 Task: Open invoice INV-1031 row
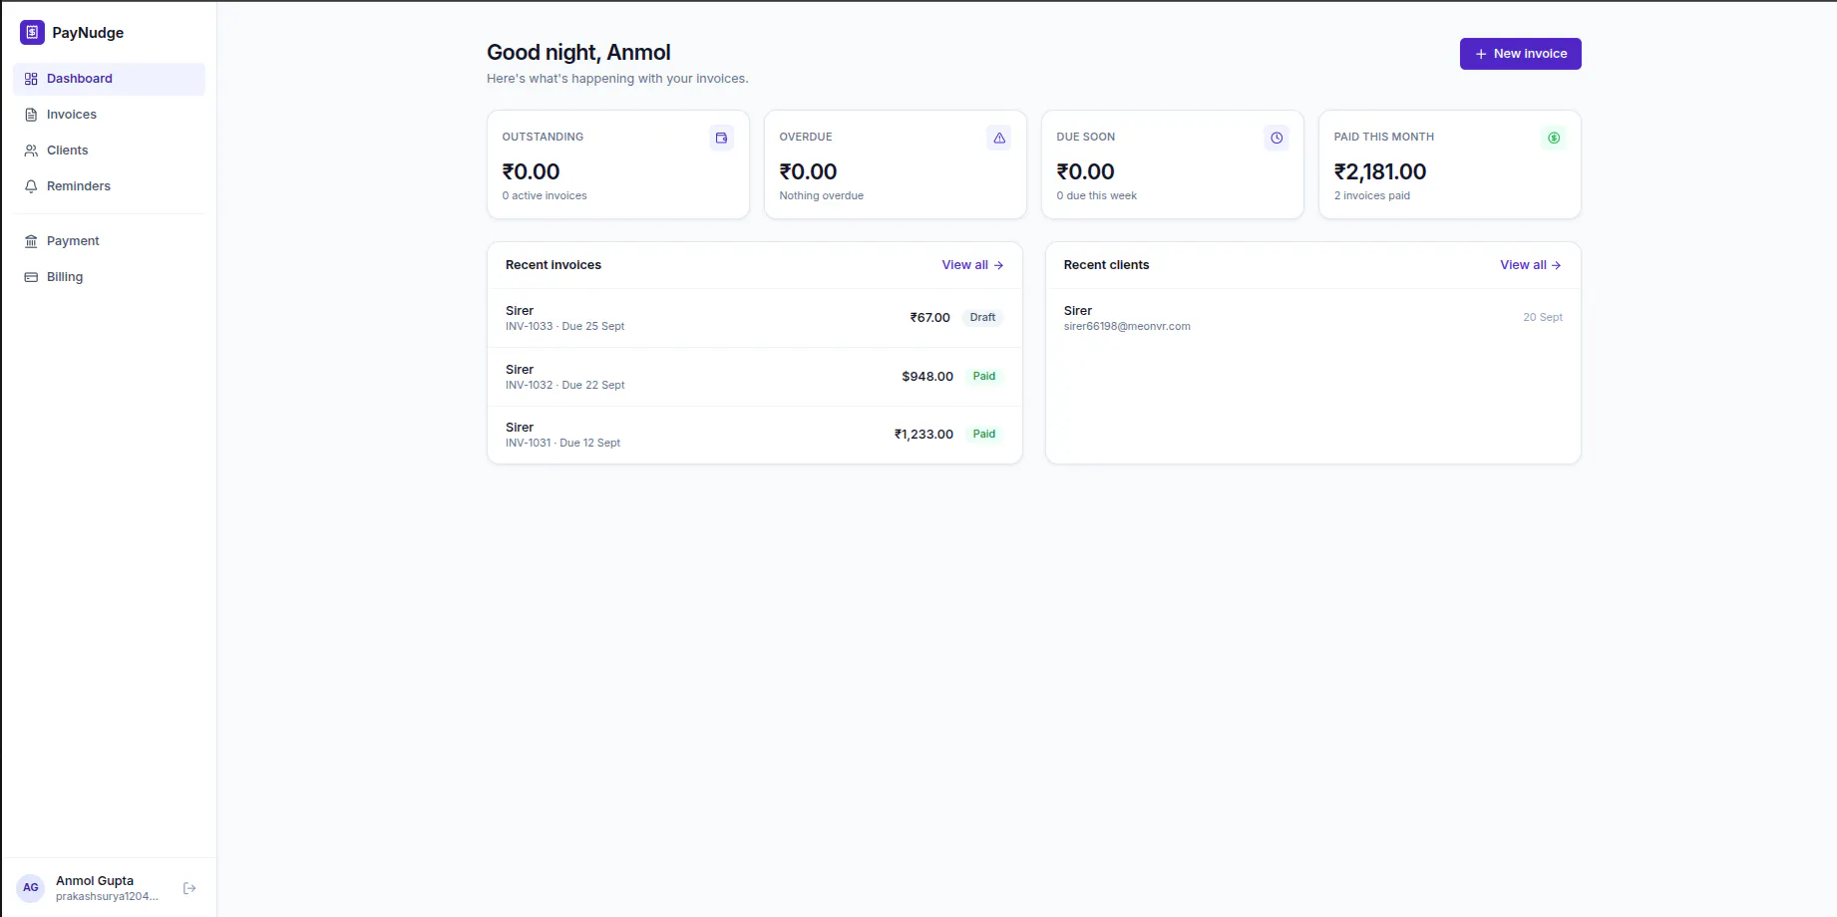[754, 435]
